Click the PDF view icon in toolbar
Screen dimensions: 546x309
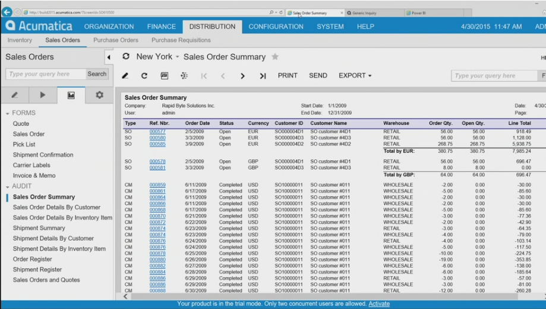[165, 76]
